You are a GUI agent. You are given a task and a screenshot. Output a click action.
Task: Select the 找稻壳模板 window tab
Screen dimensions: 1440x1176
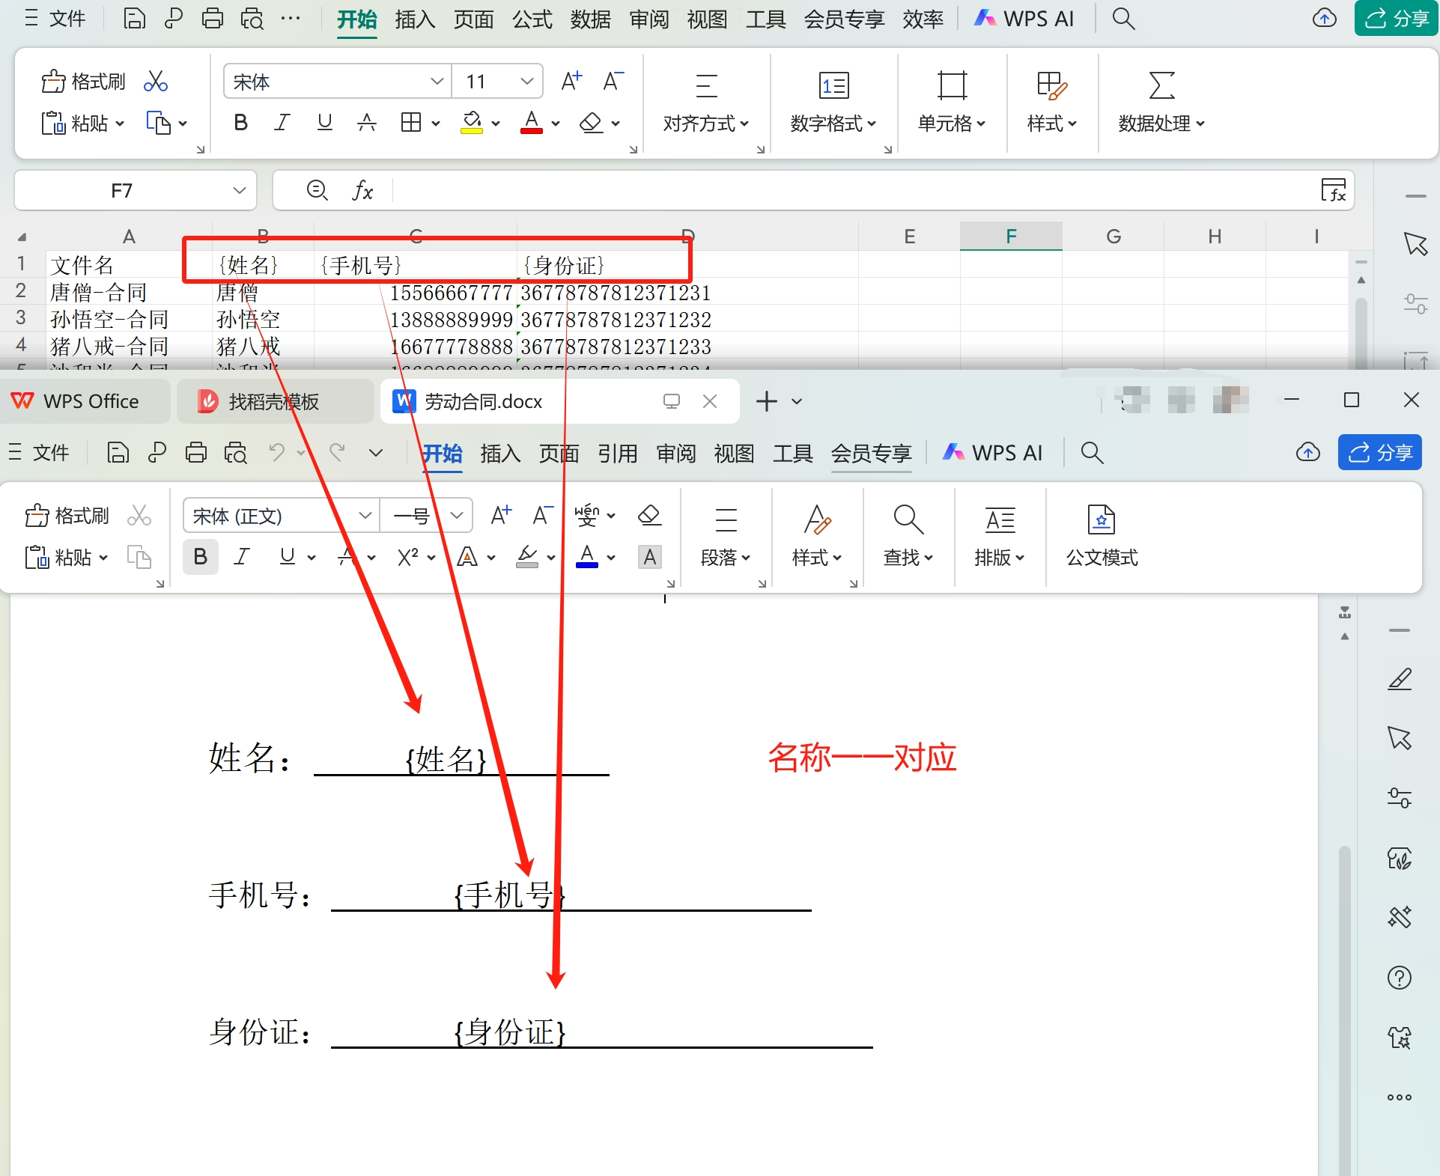(273, 402)
